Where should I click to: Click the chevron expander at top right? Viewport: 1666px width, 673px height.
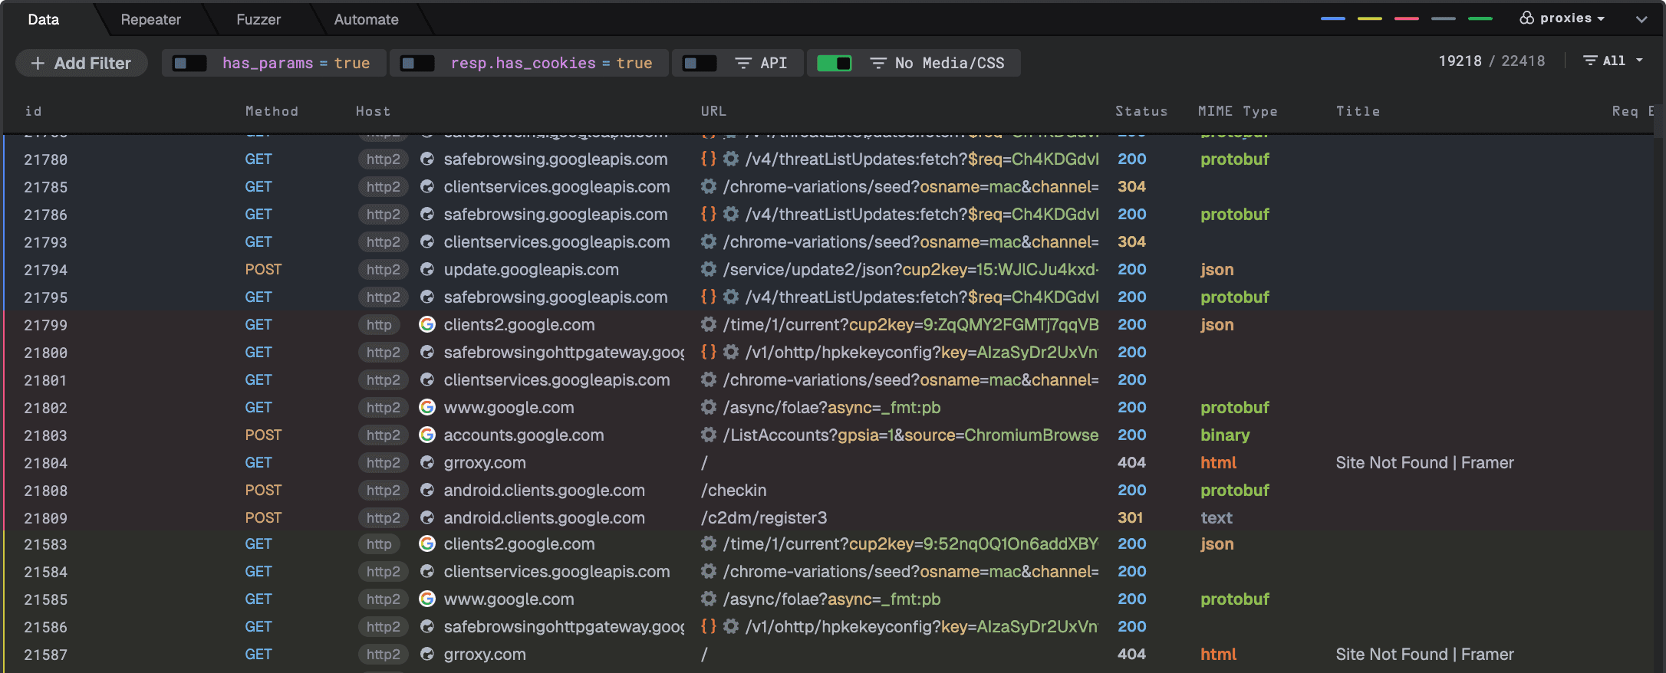[1641, 19]
